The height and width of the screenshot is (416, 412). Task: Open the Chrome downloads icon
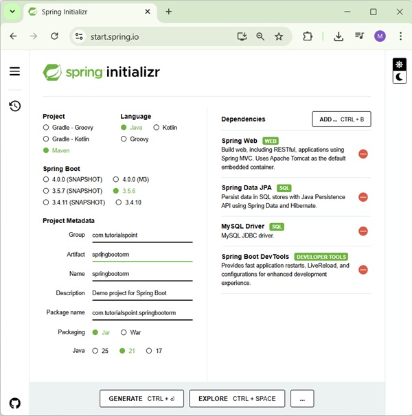tap(339, 36)
